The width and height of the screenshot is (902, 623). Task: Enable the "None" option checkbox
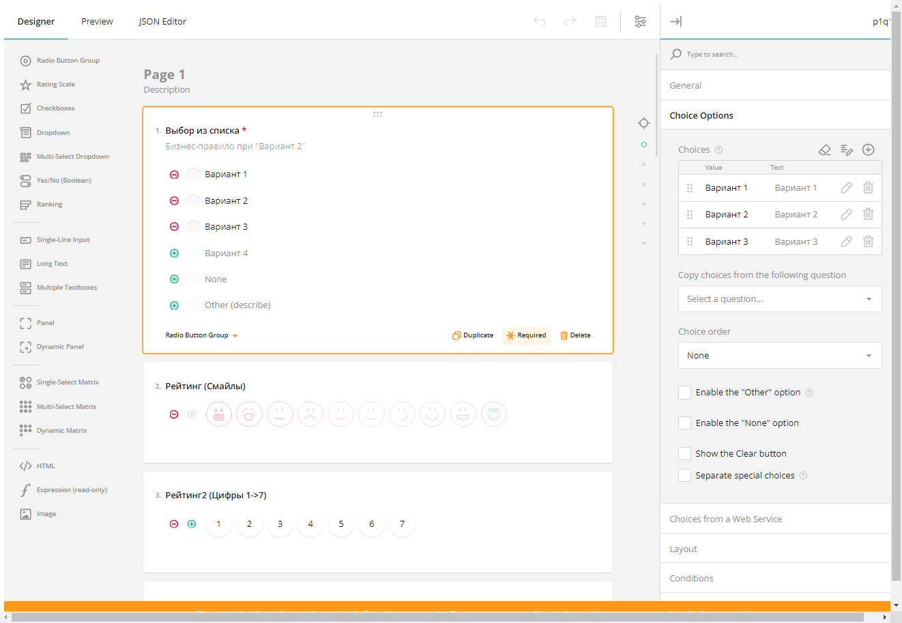pyautogui.click(x=684, y=423)
